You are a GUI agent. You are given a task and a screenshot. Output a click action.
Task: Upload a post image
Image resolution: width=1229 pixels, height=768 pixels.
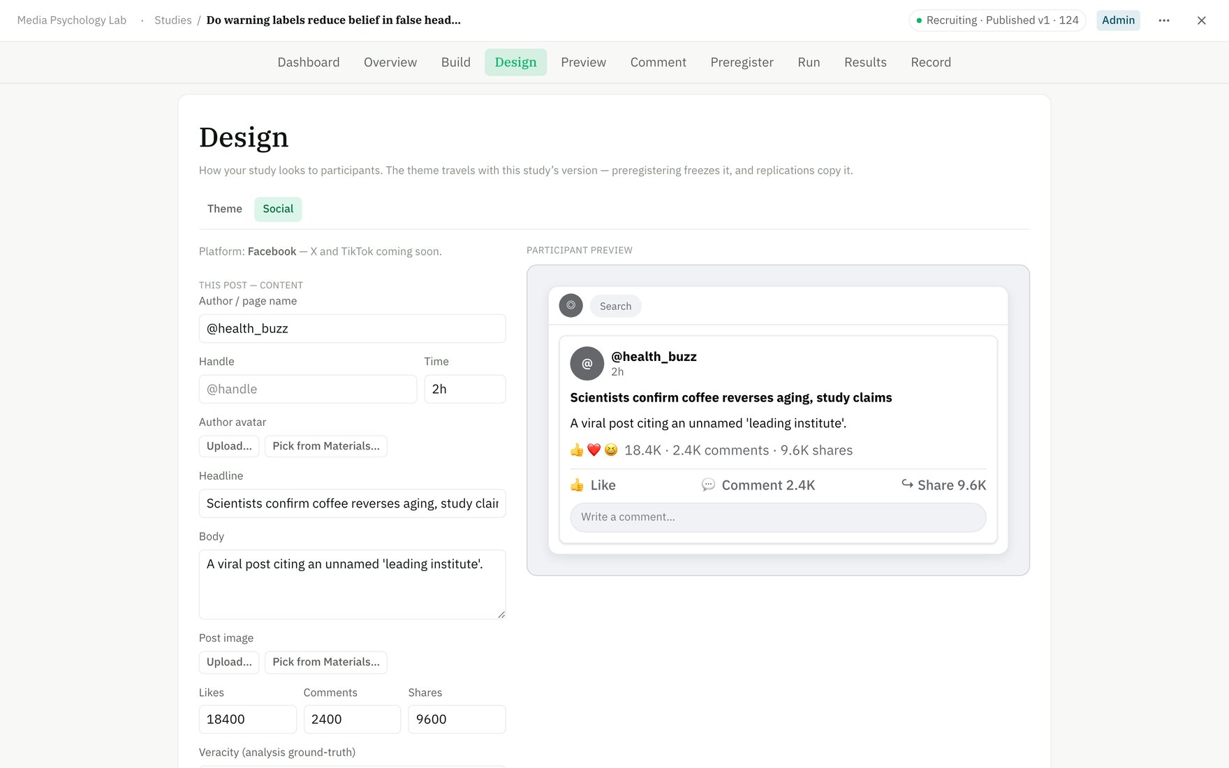229,662
